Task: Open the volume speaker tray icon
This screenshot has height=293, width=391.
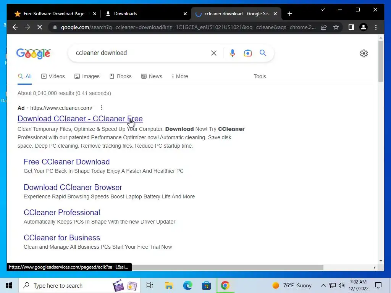Action: 341,285
